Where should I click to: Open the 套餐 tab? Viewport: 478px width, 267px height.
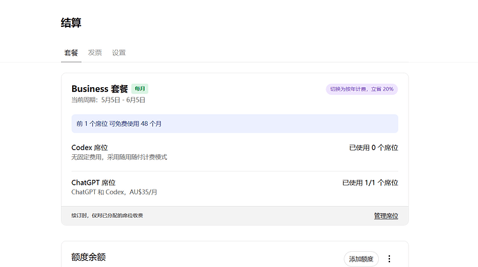(71, 53)
